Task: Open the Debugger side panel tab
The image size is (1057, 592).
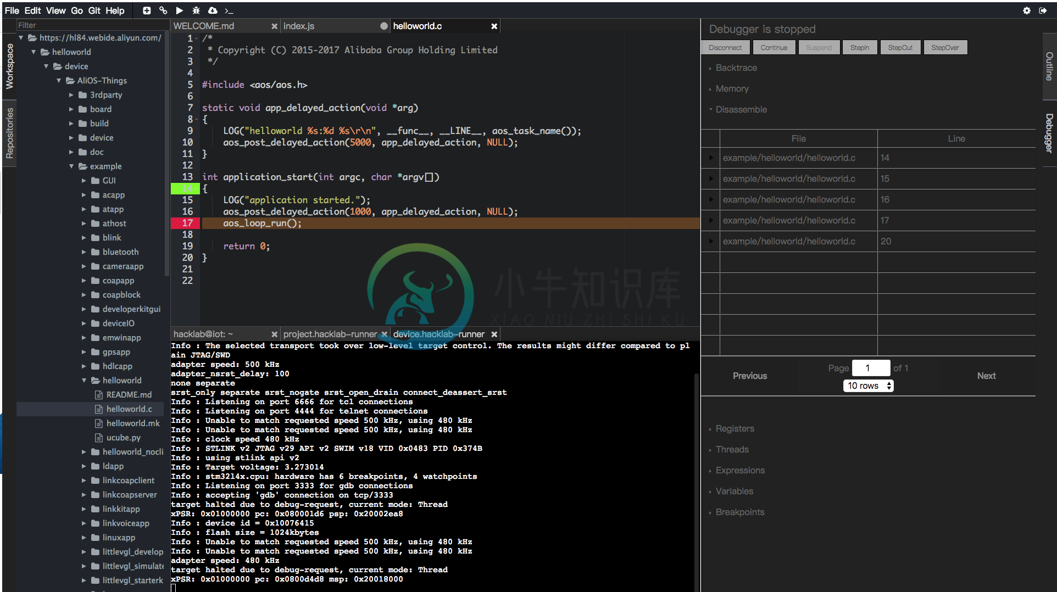Action: pyautogui.click(x=1049, y=133)
